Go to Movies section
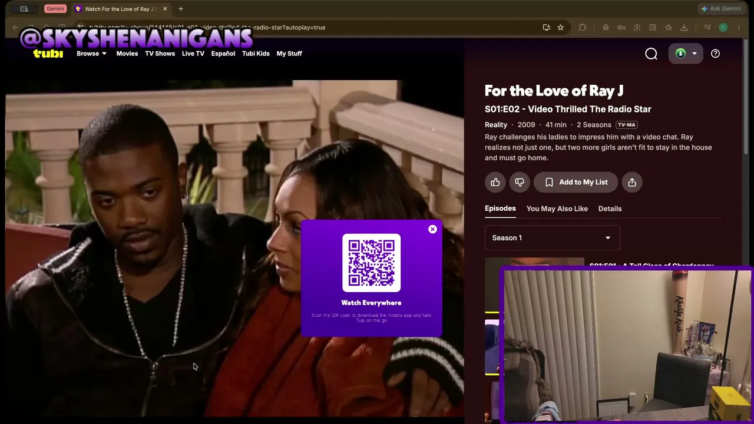The image size is (754, 424). click(127, 54)
